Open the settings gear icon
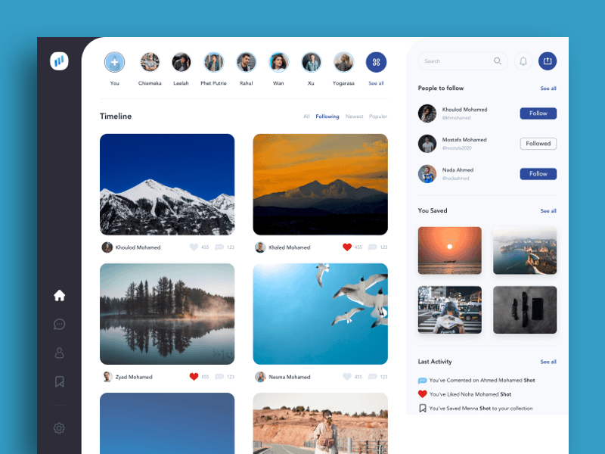 [59, 428]
